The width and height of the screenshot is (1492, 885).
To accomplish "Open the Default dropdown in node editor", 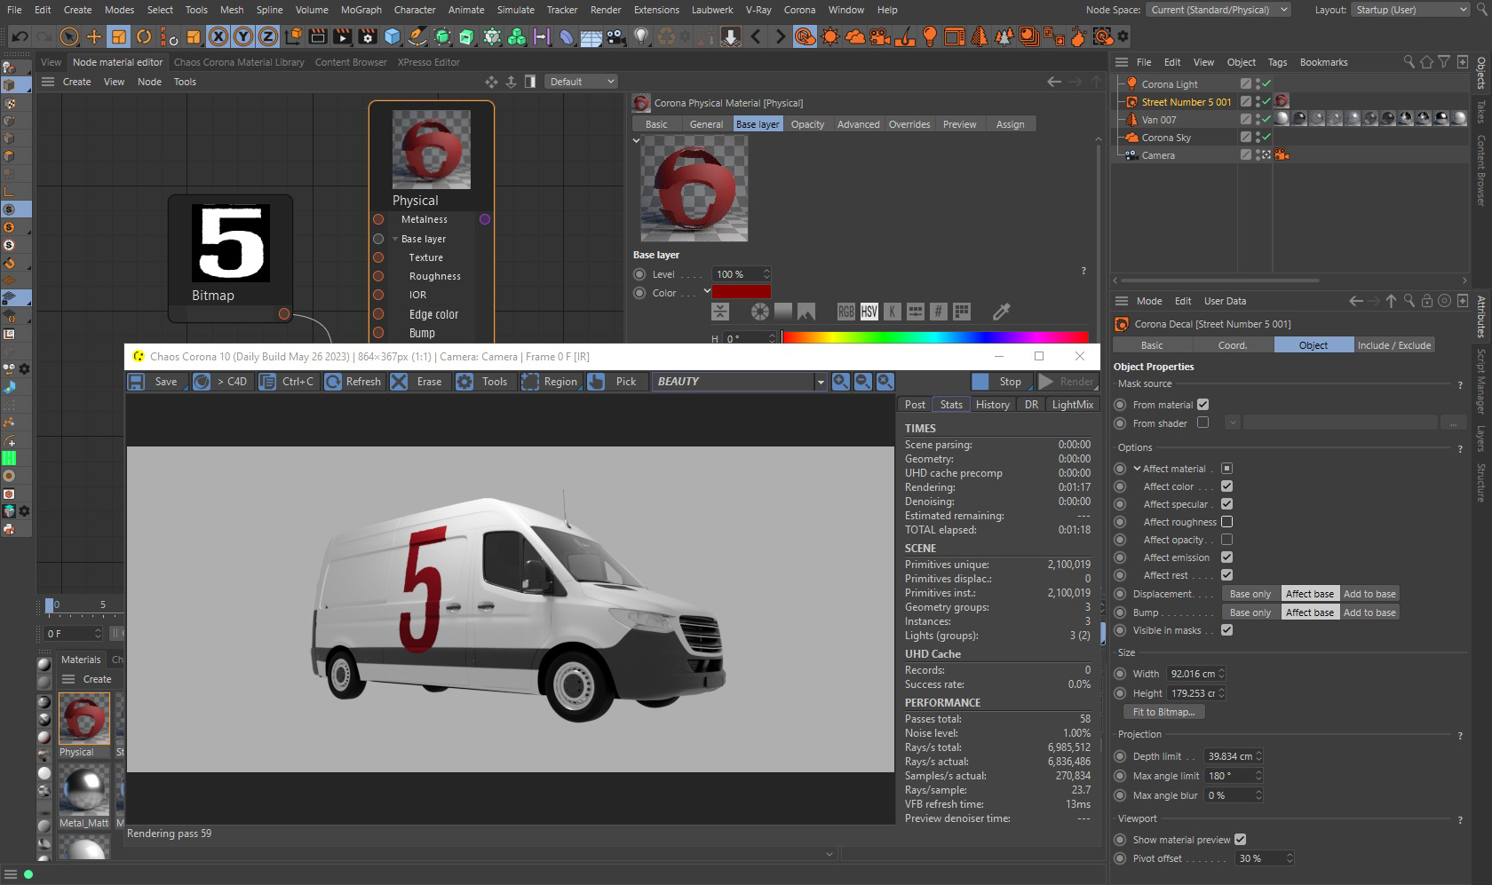I will coord(581,82).
